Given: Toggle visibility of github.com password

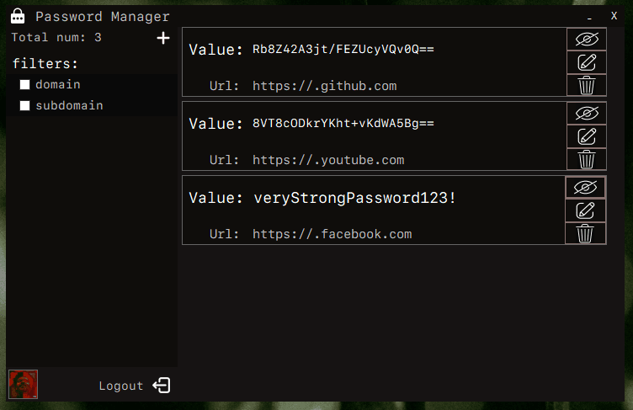Looking at the screenshot, I should click(x=586, y=39).
